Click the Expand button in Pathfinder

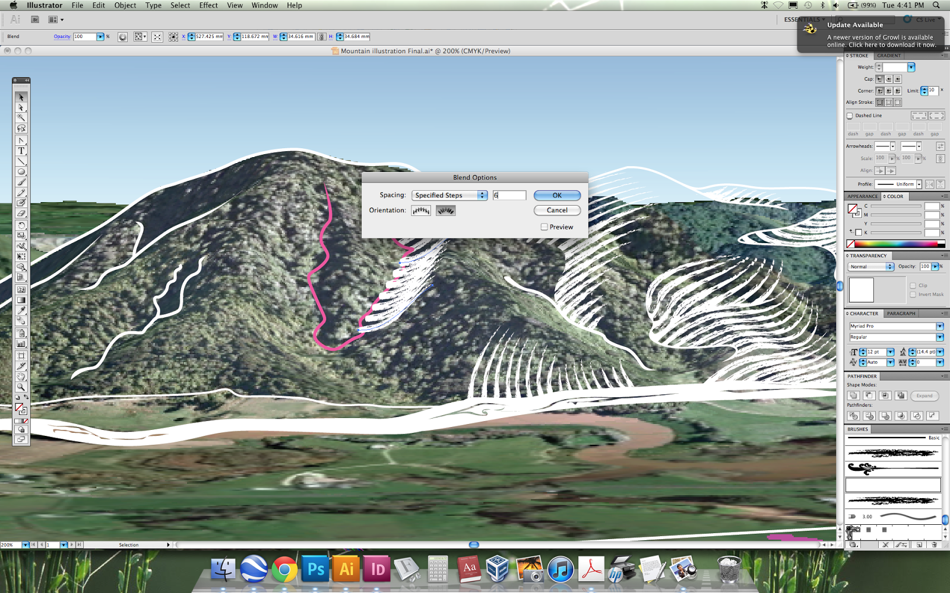click(924, 396)
